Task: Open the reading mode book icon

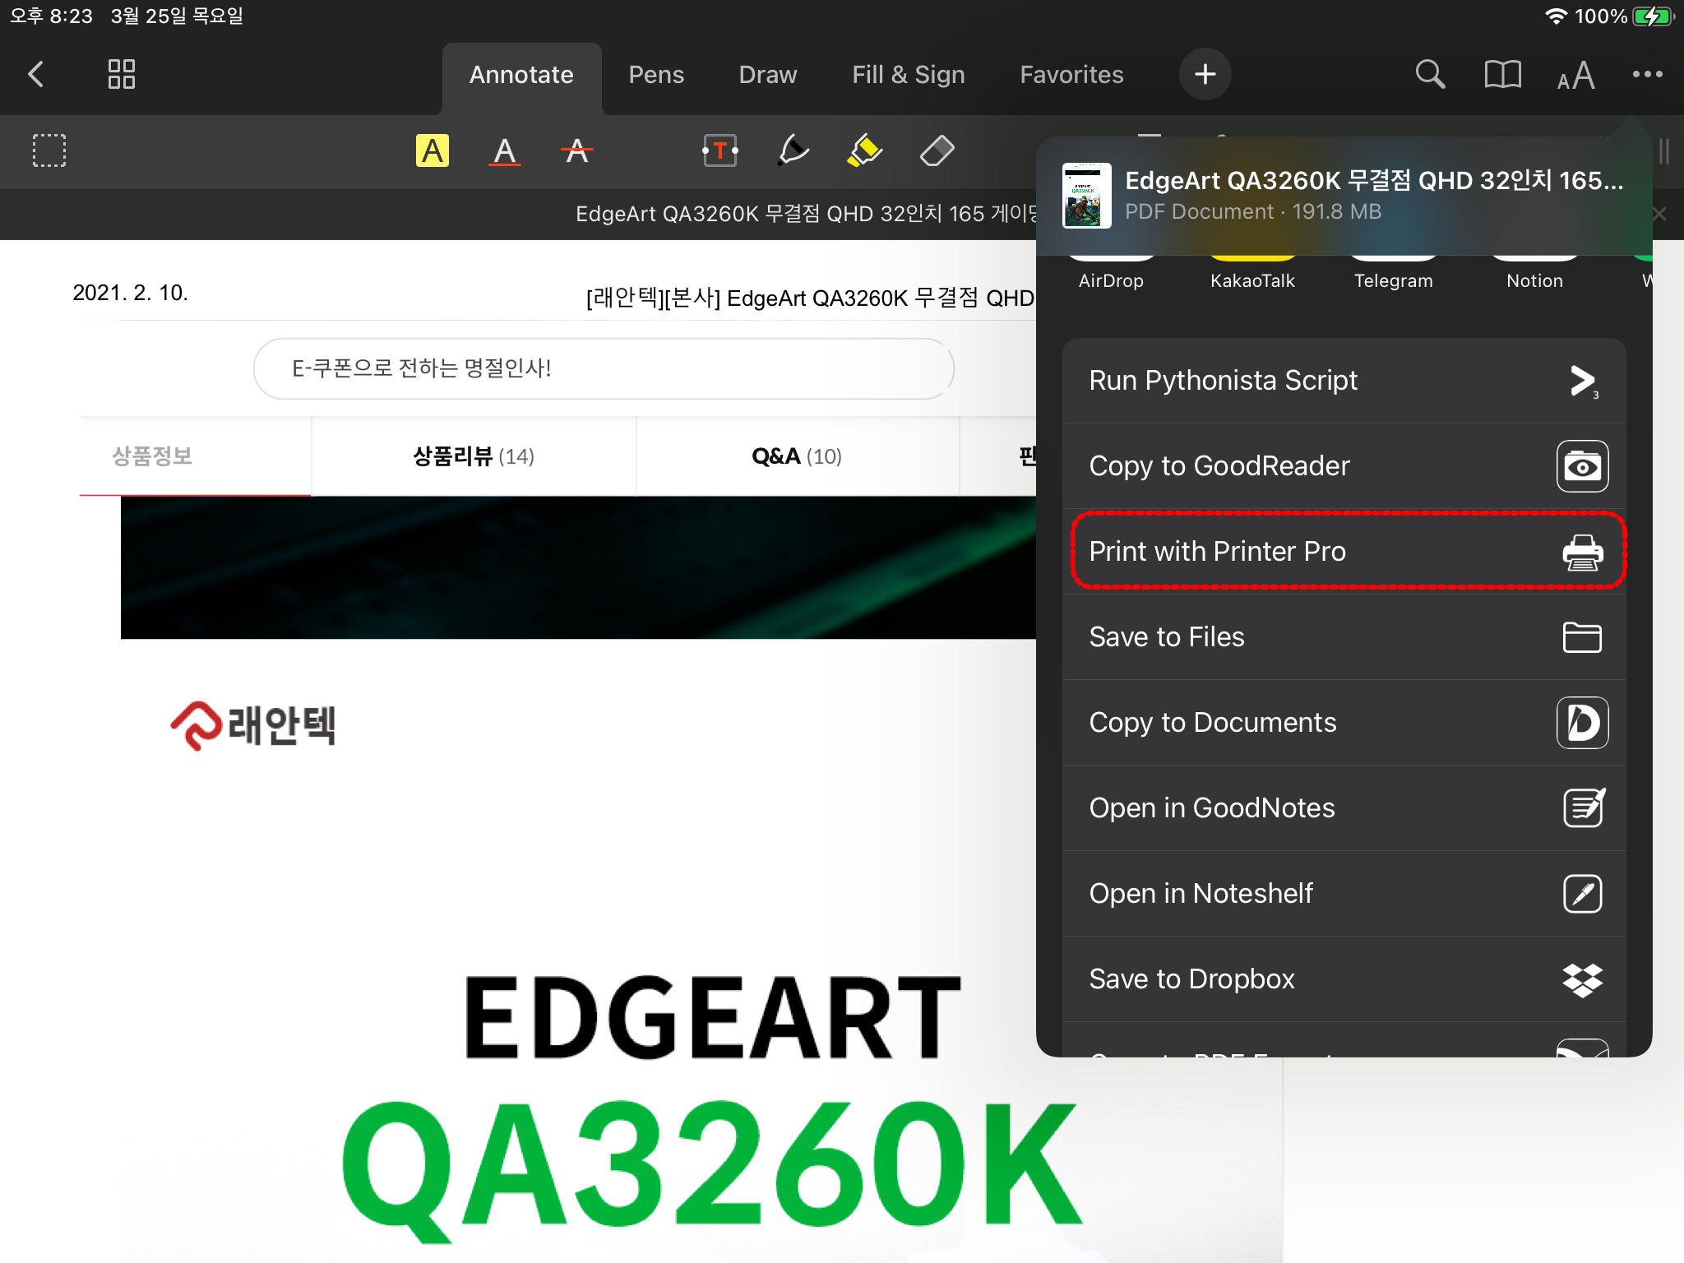Action: (x=1502, y=74)
